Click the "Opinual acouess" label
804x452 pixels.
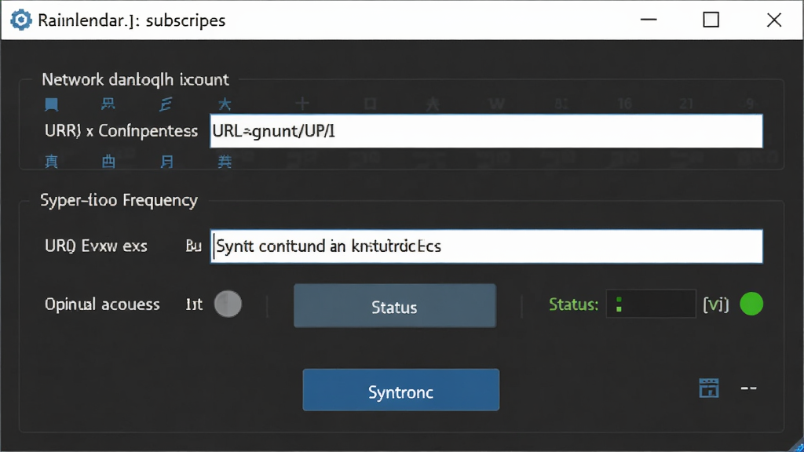pos(102,304)
